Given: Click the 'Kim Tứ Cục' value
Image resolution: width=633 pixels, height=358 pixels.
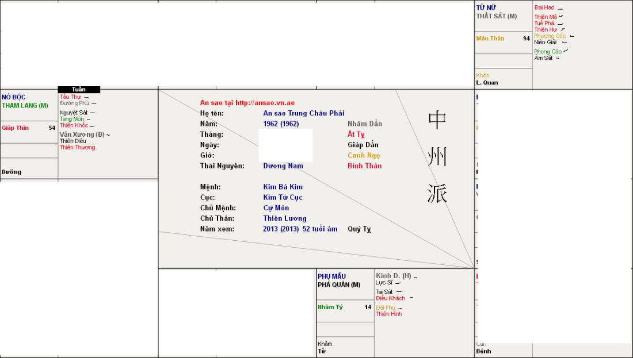Looking at the screenshot, I should (283, 198).
